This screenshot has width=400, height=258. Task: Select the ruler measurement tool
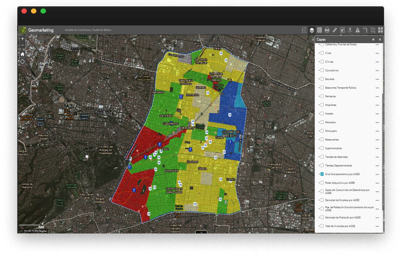[x=335, y=30]
